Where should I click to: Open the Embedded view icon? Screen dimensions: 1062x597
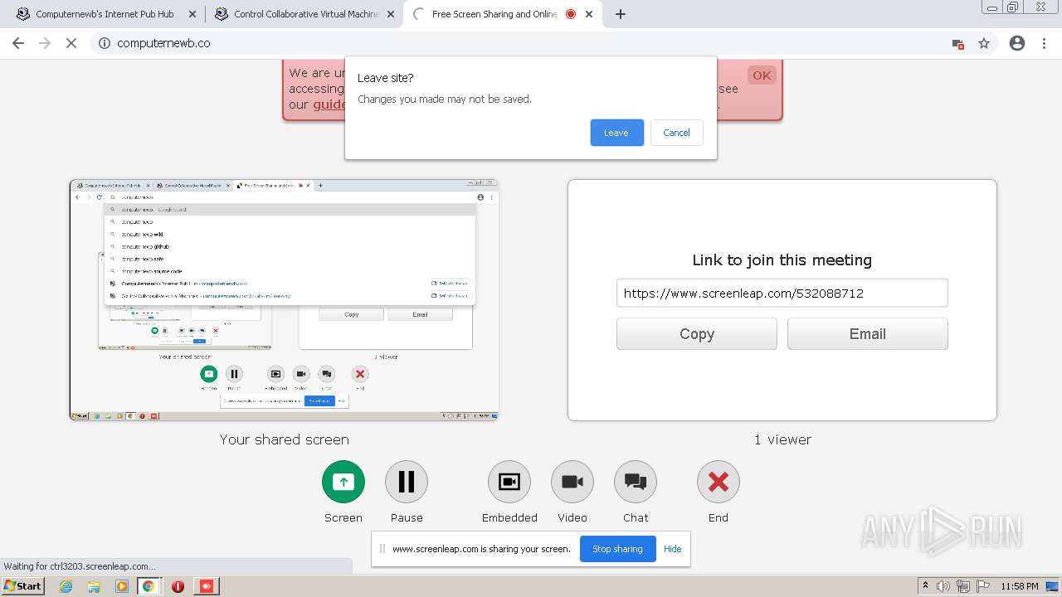click(x=509, y=482)
